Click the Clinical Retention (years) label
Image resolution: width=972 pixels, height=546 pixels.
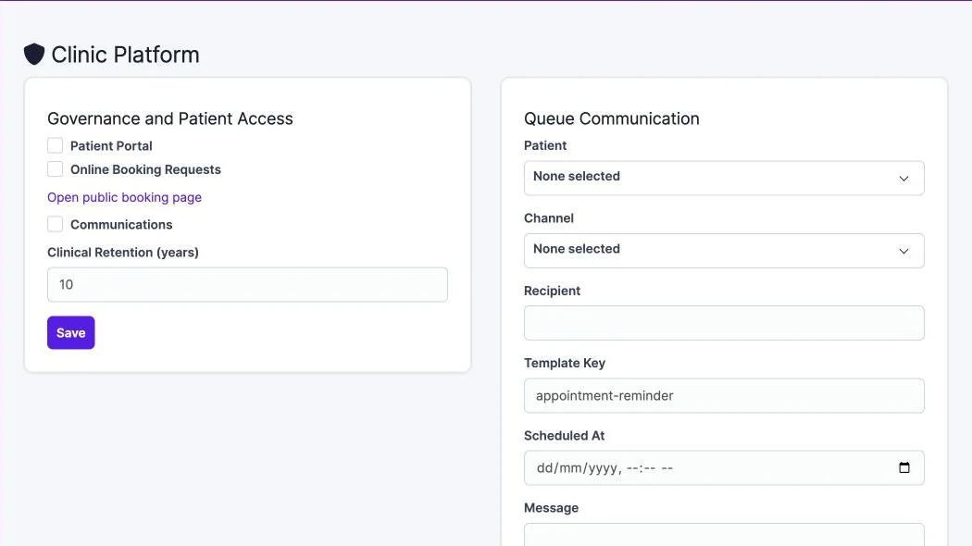coord(123,253)
